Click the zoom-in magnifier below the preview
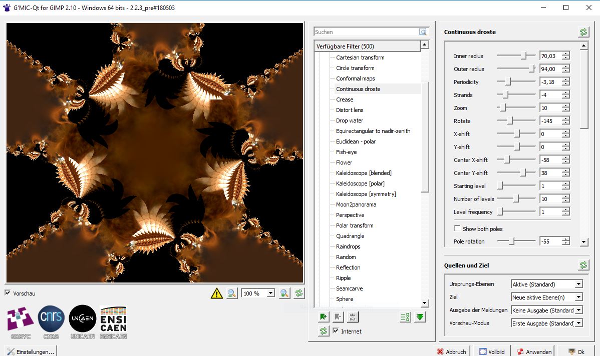This screenshot has width=600, height=356. (284, 293)
